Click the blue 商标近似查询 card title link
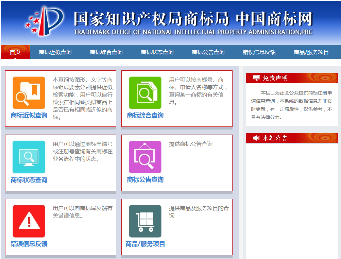Viewport: 341px width, 259px height. tap(29, 116)
